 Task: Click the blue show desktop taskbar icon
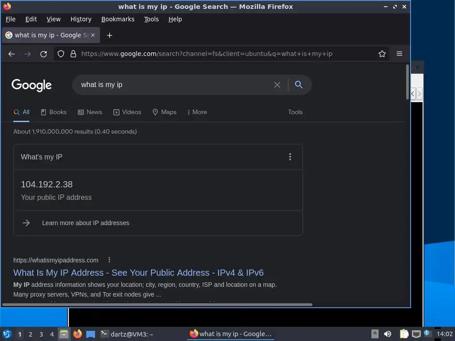tap(91, 334)
